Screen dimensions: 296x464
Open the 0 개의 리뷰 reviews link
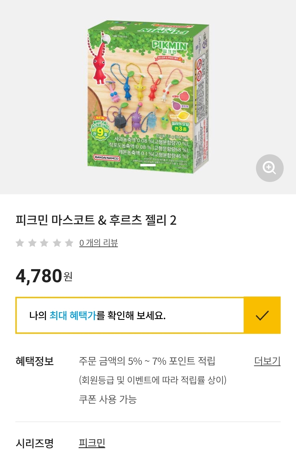99,243
